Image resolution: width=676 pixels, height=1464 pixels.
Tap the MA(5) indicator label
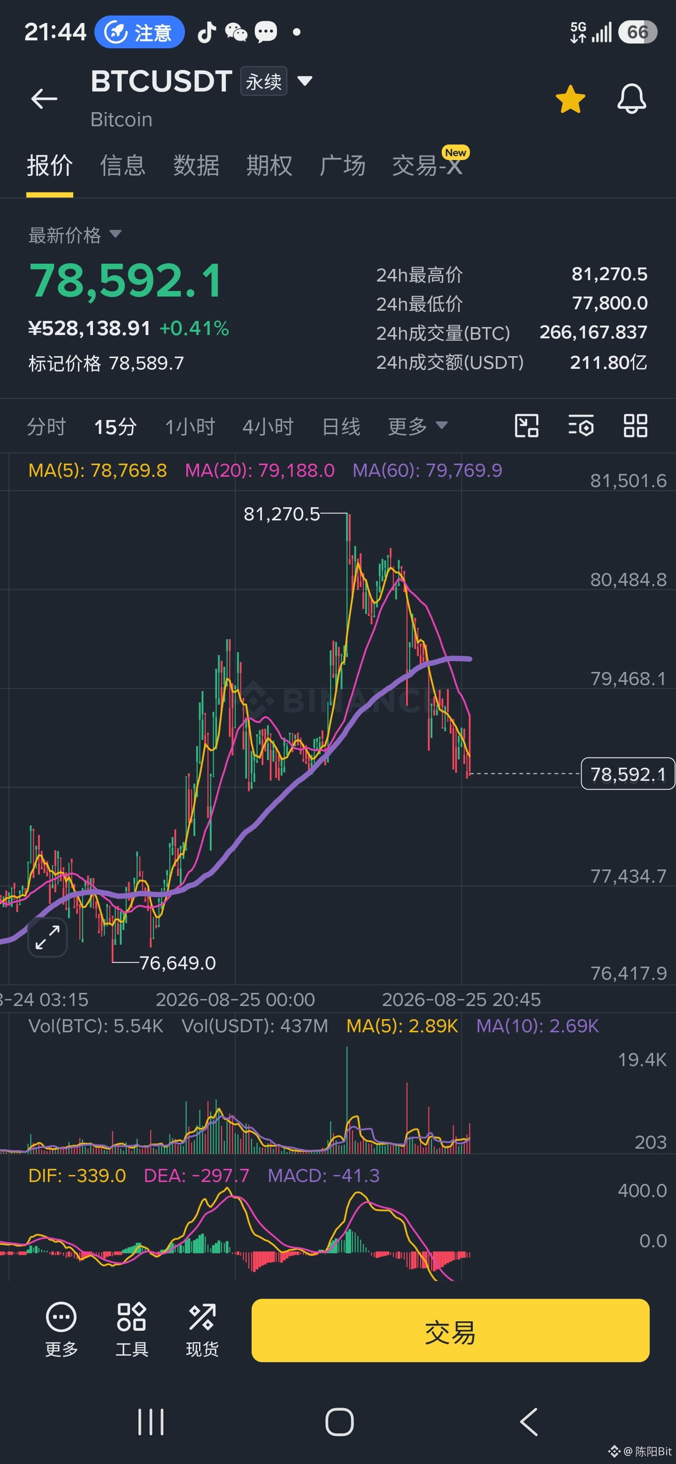98,471
